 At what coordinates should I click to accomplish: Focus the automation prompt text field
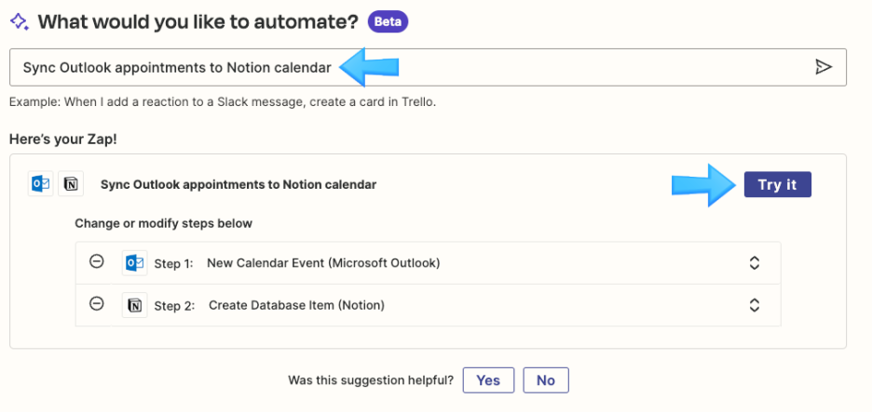point(428,67)
